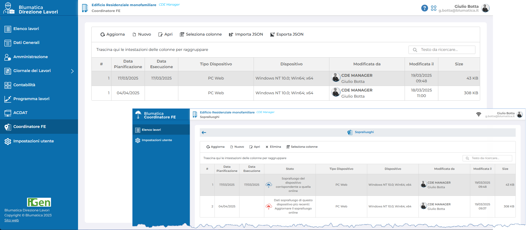This screenshot has width=530, height=230.
Task: Click building icon in Coordinatore FE header
Action: click(x=195, y=115)
